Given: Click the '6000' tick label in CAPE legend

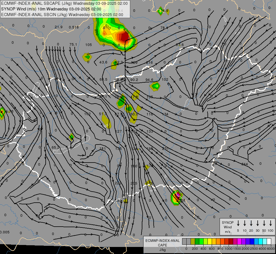Looking at the screenshot, I should 271,249.
